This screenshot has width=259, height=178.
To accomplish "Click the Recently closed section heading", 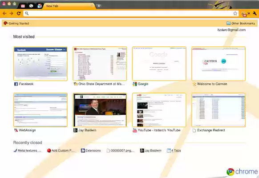I will pos(28,142).
